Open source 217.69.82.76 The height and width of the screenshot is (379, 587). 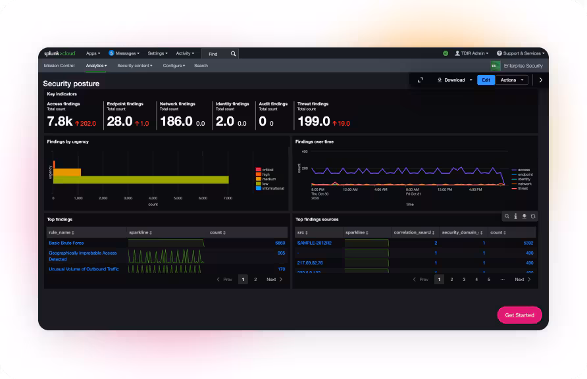[x=310, y=263]
